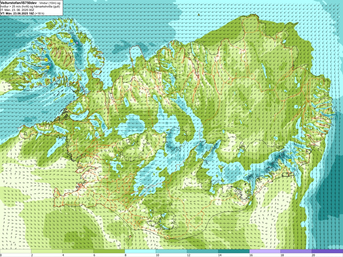The width and height of the screenshot is (343, 257).
Task: Click the legend scale label '10'
Action: [157, 255]
